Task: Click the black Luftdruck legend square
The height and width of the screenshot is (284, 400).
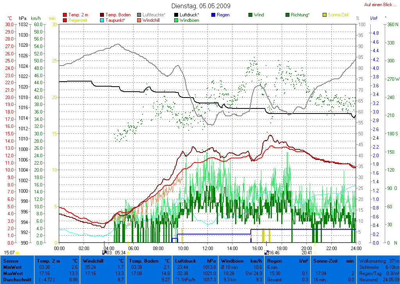Action: coord(176,15)
